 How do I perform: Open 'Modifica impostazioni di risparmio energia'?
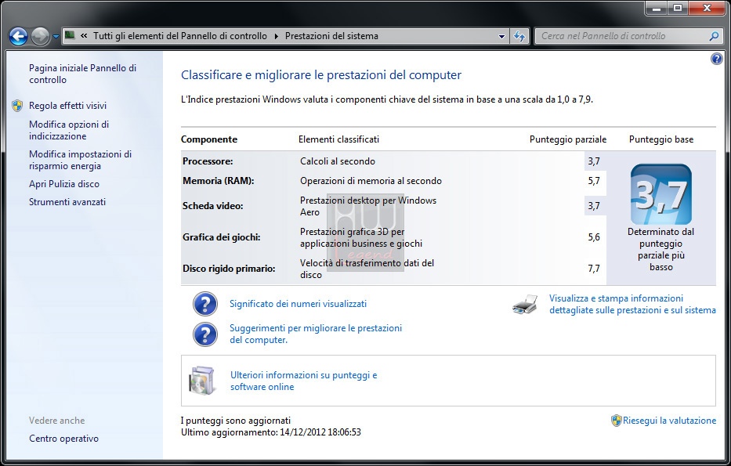[80, 160]
